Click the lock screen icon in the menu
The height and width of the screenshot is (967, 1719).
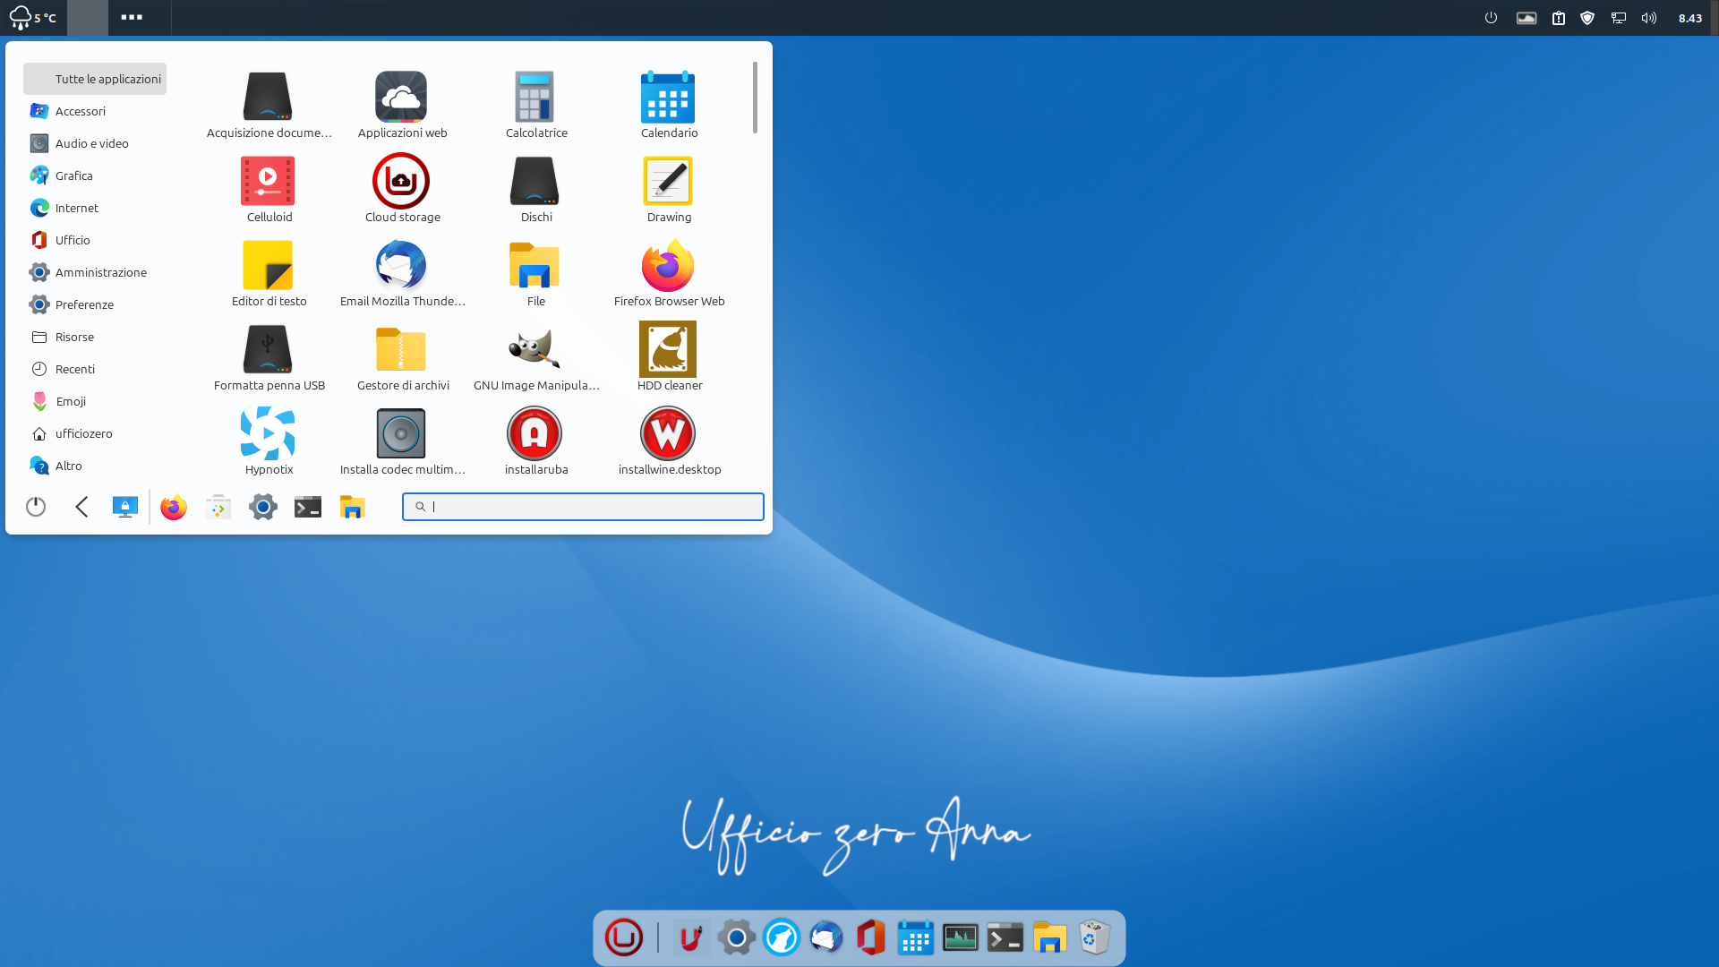pyautogui.click(x=125, y=507)
